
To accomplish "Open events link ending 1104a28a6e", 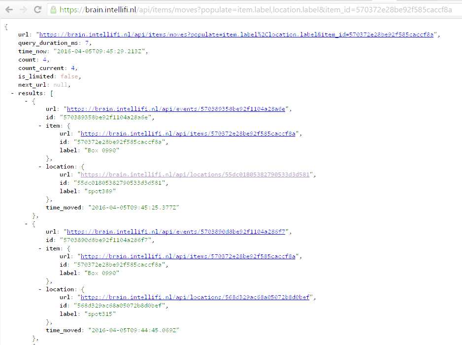I will pos(176,109).
